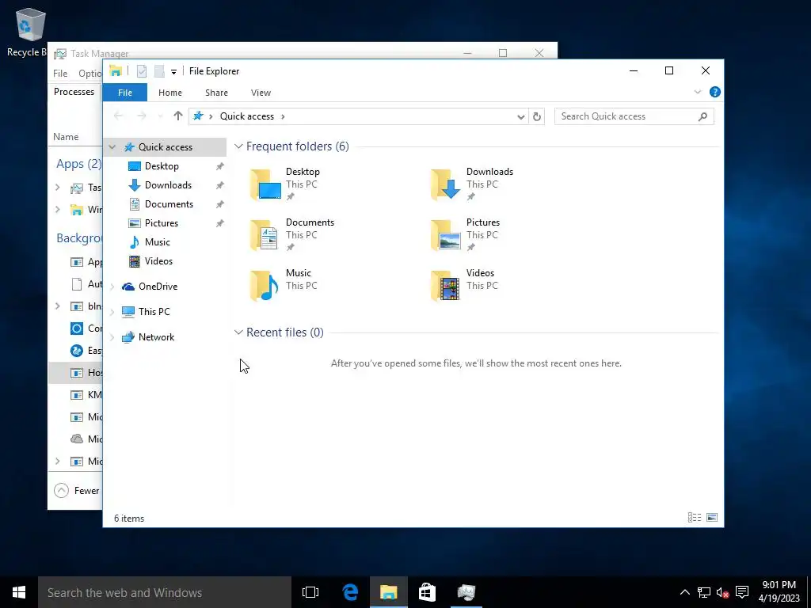This screenshot has width=811, height=608.
Task: Select Quick access in the navigation pane
Action: pyautogui.click(x=165, y=147)
